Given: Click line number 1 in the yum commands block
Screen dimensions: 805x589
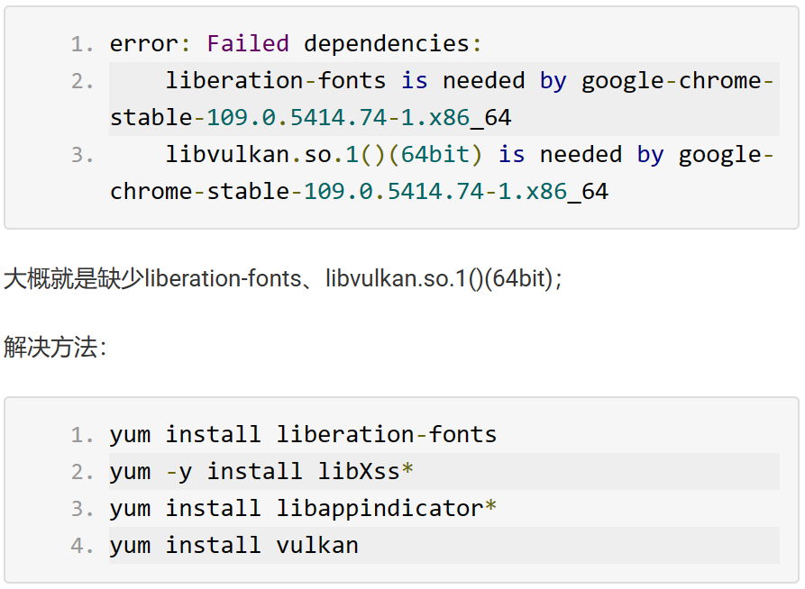Looking at the screenshot, I should pos(83,435).
